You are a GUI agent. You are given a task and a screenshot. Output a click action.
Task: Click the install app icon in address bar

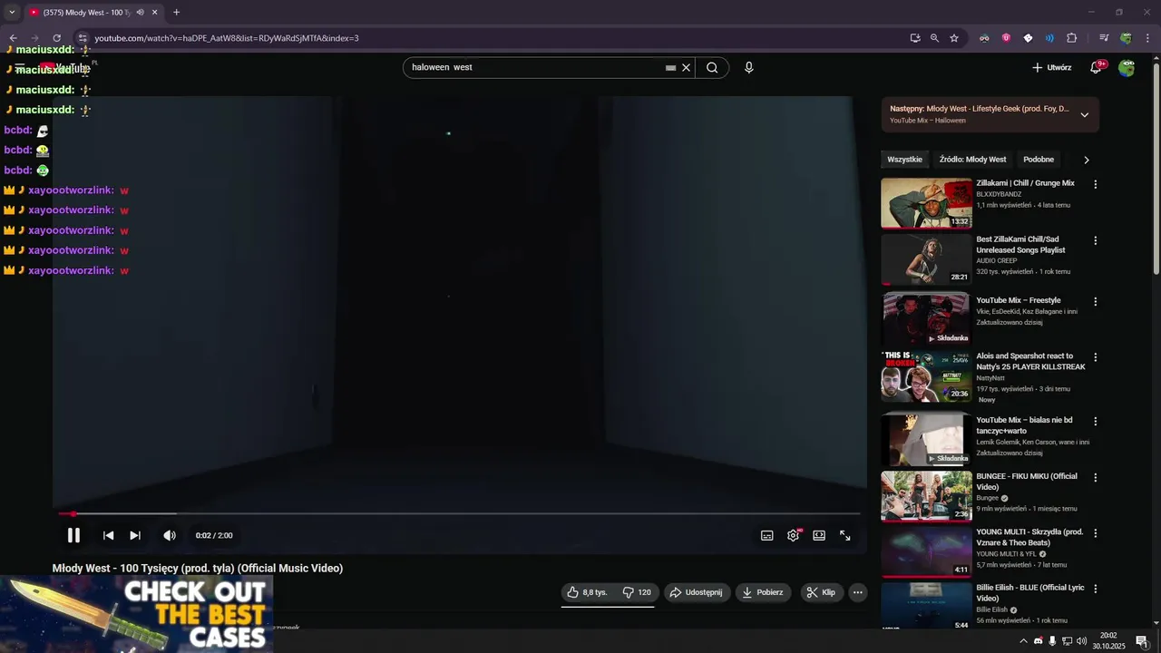pyautogui.click(x=915, y=38)
